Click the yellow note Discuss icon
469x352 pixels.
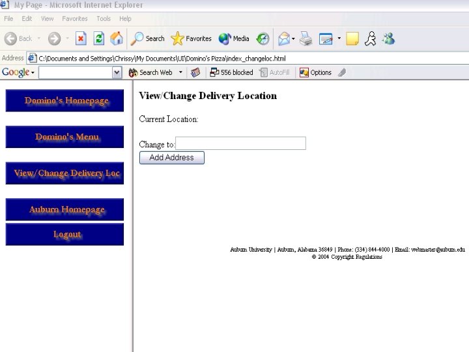pyautogui.click(x=352, y=38)
